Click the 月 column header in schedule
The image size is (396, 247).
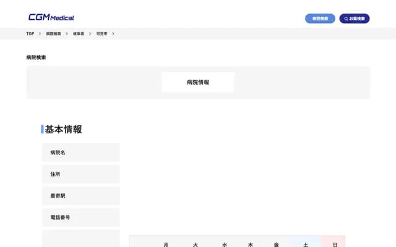[166, 244]
